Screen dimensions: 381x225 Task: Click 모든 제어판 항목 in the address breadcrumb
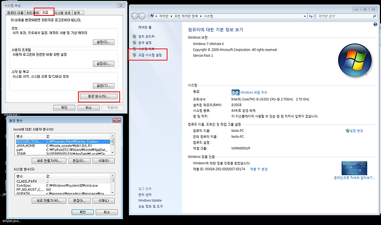click(x=186, y=16)
